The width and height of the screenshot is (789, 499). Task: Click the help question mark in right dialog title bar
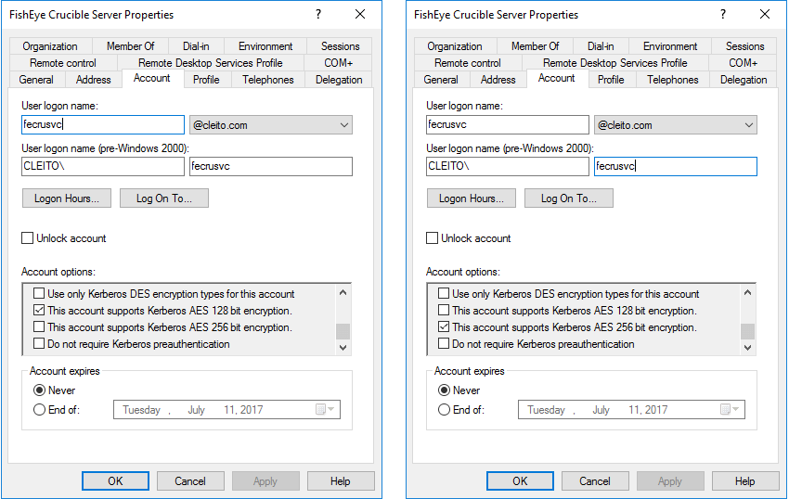(723, 14)
